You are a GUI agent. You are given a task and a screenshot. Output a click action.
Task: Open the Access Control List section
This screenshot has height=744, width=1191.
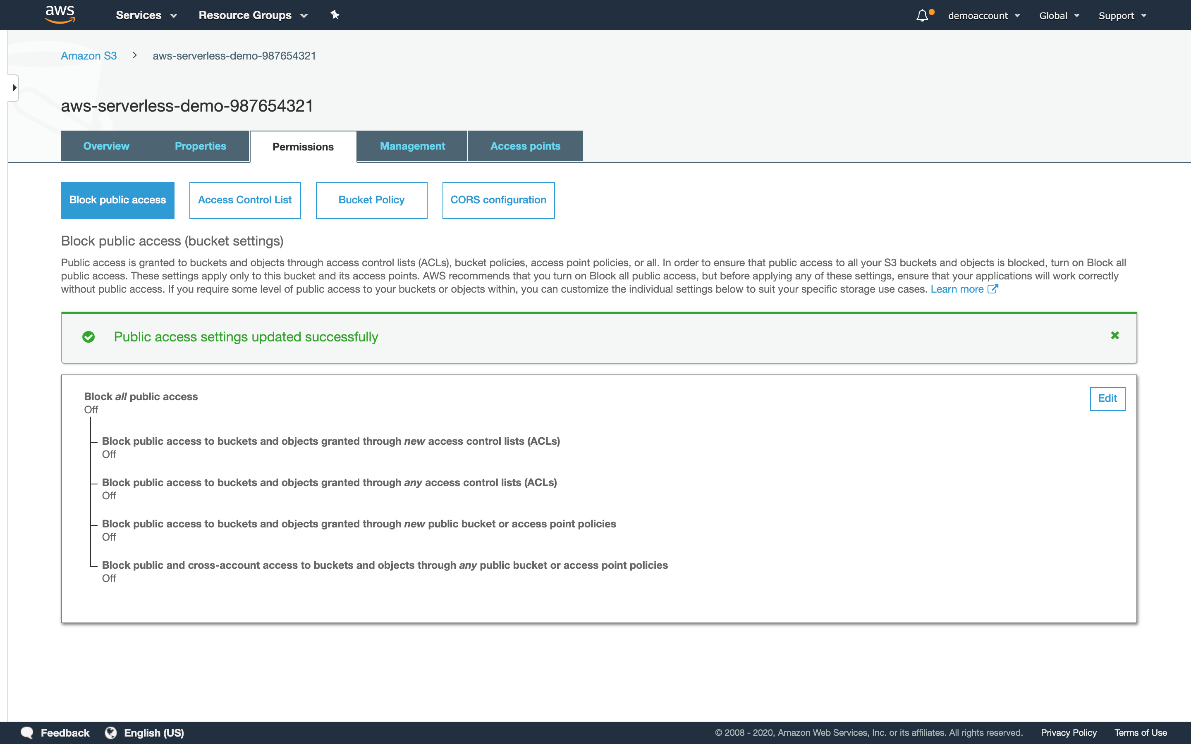(x=245, y=200)
